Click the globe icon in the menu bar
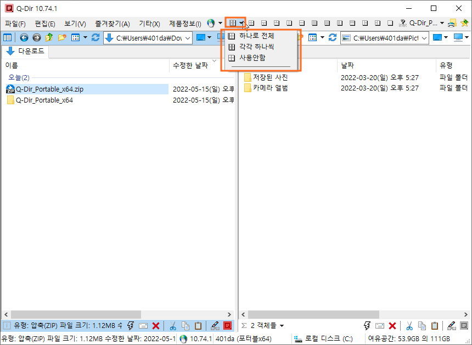 (211, 23)
